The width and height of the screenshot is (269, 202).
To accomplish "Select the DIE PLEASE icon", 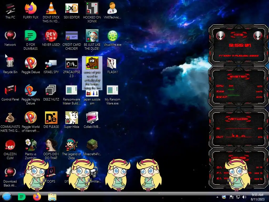I will (x=51, y=120).
